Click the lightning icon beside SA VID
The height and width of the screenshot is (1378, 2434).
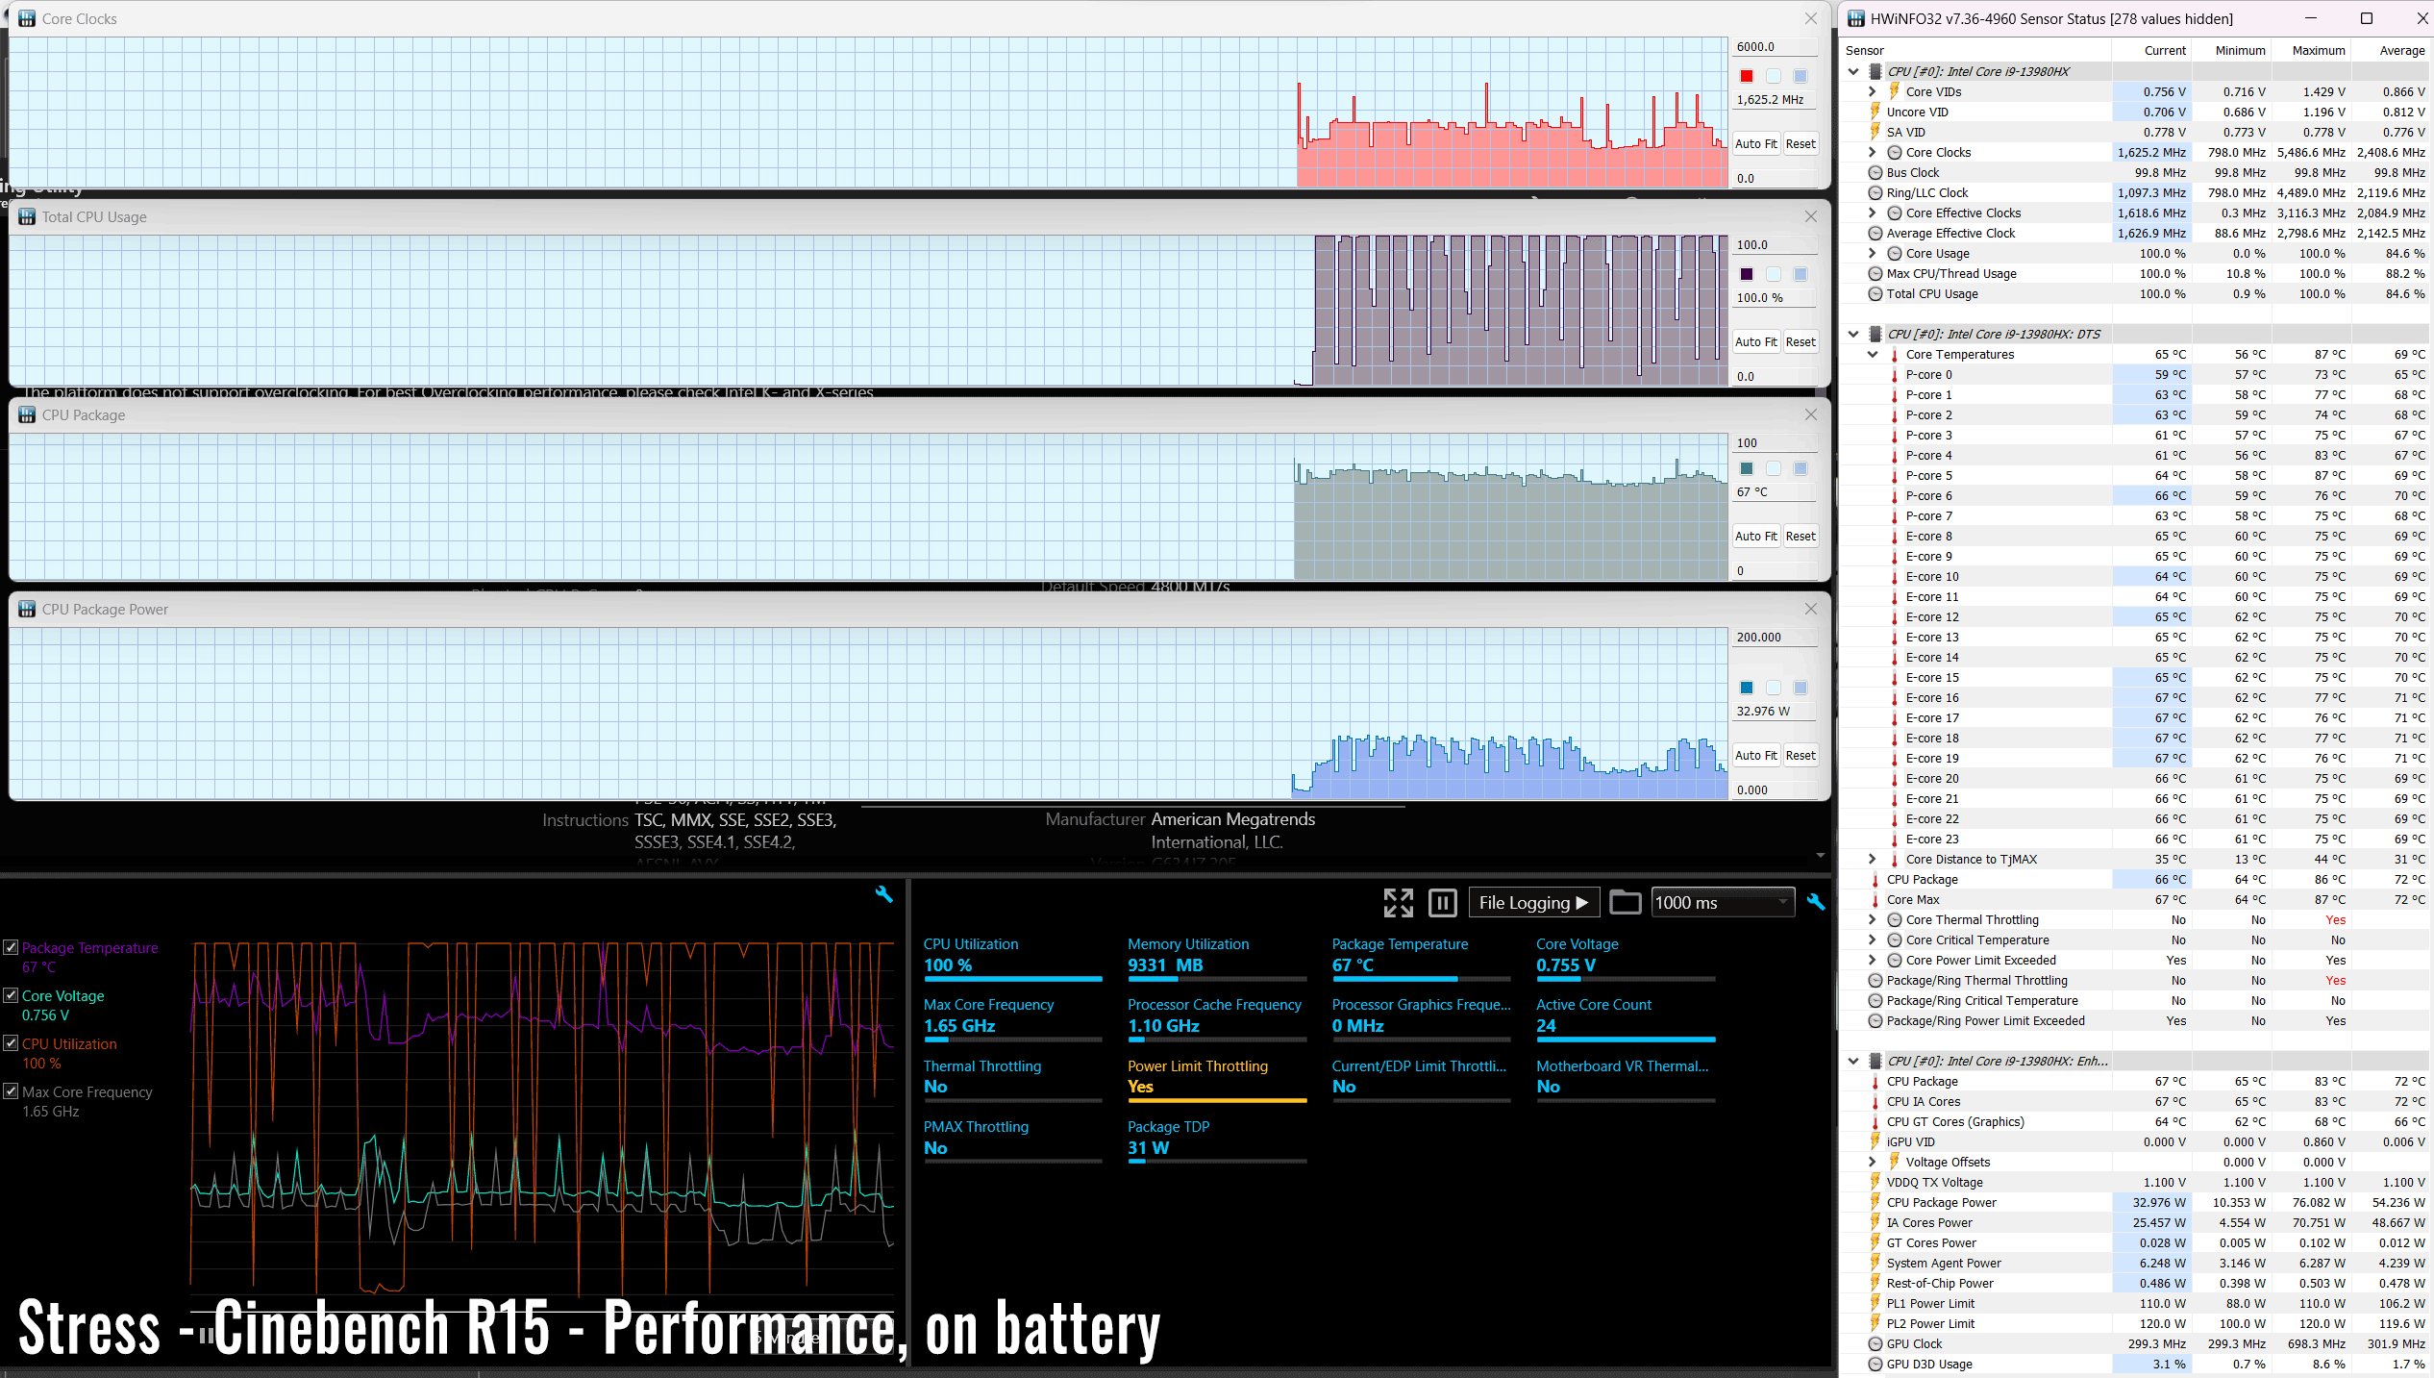1875,132
